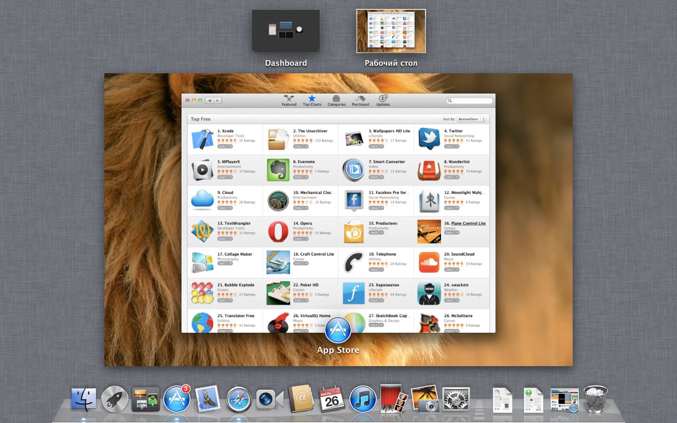Open the Moonlight Mahj... title

pyautogui.click(x=464, y=193)
